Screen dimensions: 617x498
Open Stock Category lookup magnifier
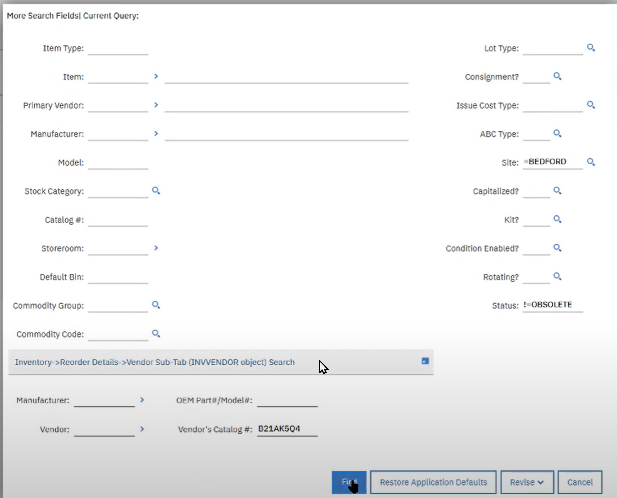(x=156, y=190)
